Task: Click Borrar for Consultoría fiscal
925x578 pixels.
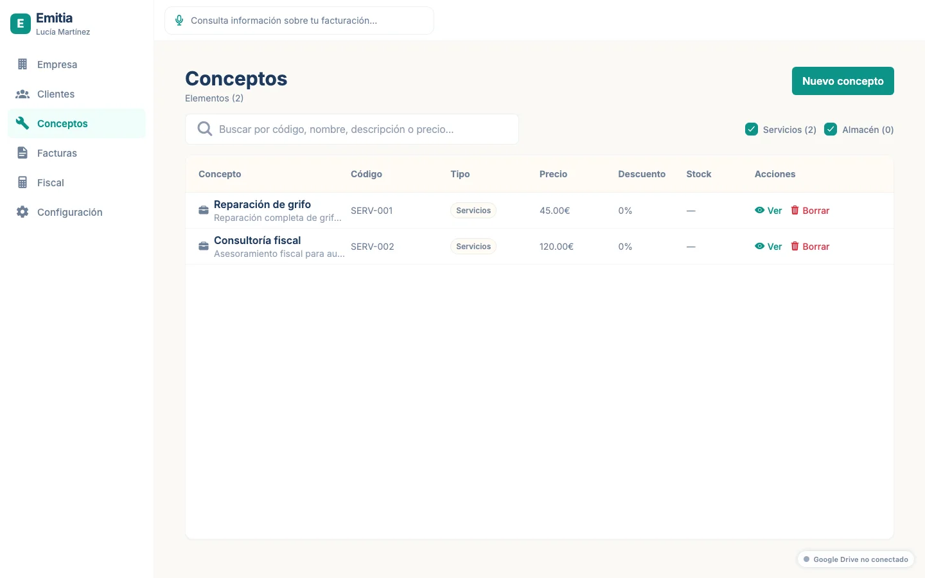Action: (x=810, y=247)
